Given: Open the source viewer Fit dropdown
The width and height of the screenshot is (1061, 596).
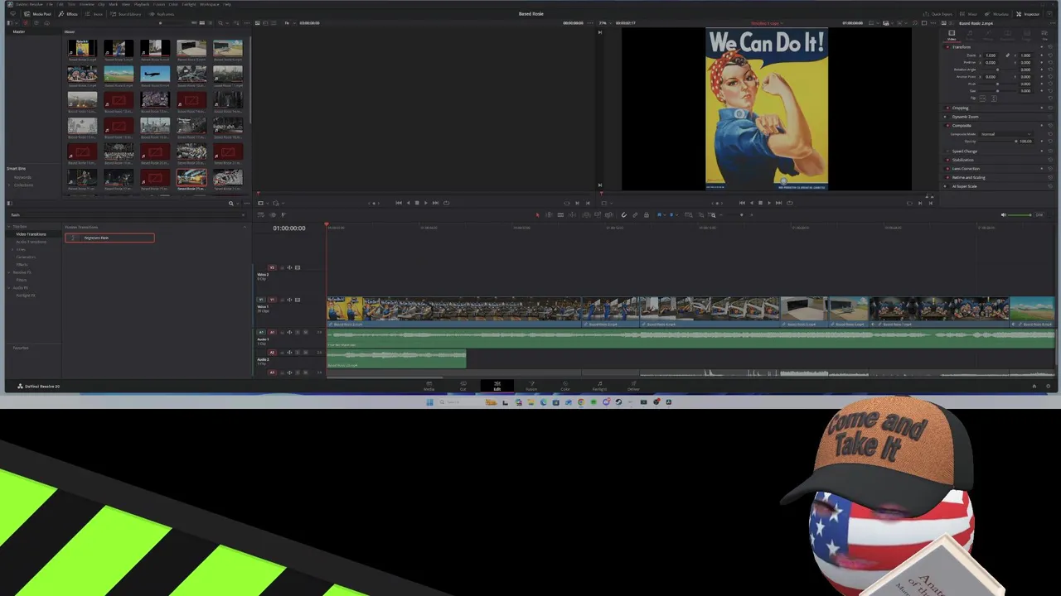Looking at the screenshot, I should click(x=289, y=22).
